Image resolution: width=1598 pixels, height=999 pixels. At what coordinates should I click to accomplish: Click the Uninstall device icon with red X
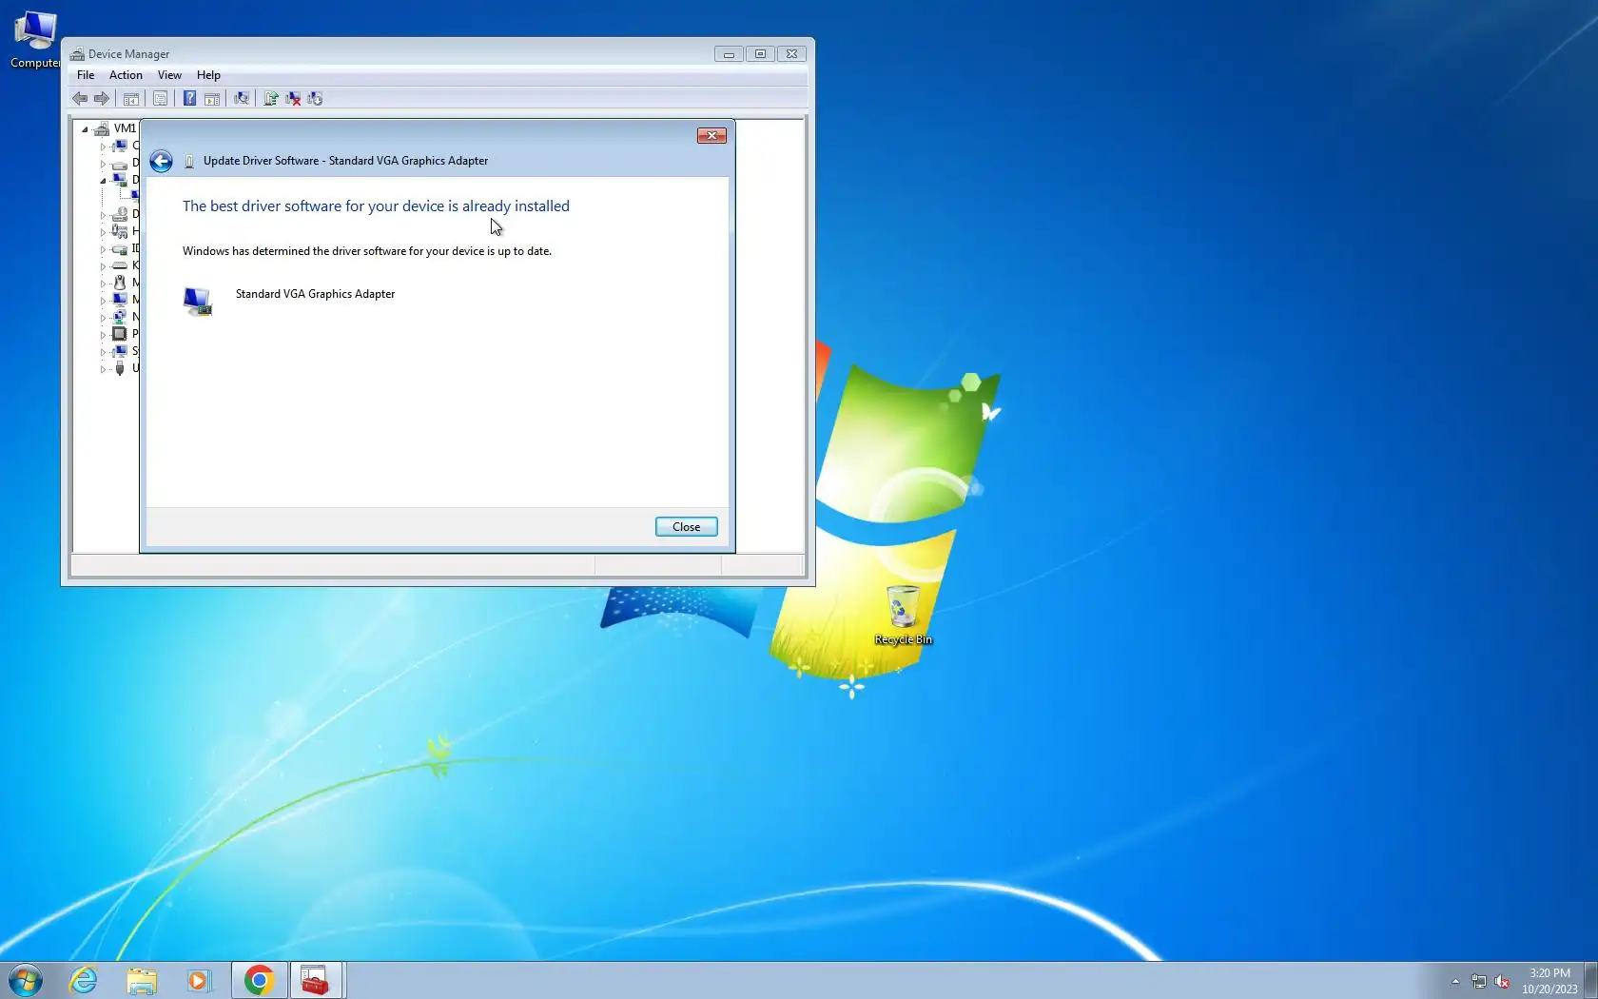coord(293,98)
